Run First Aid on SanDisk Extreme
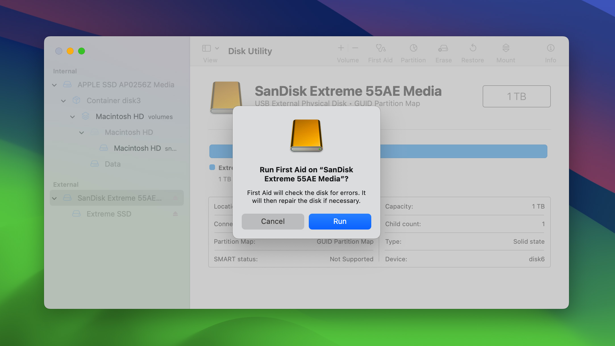615x346 pixels. coord(340,221)
